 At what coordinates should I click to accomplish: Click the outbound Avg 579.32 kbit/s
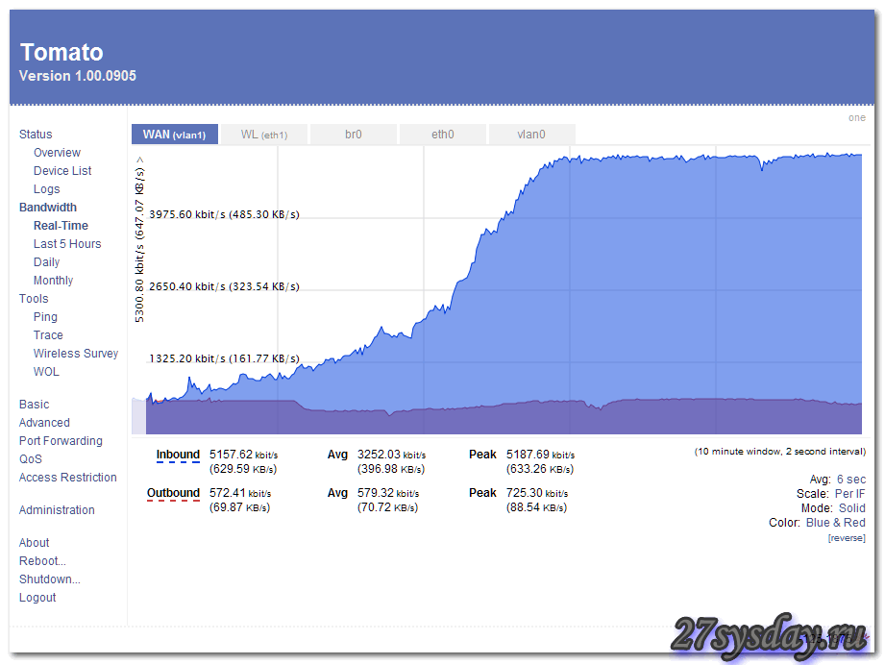388,493
